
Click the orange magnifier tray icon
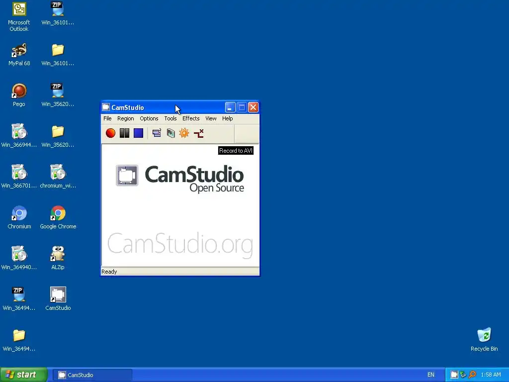(x=472, y=375)
